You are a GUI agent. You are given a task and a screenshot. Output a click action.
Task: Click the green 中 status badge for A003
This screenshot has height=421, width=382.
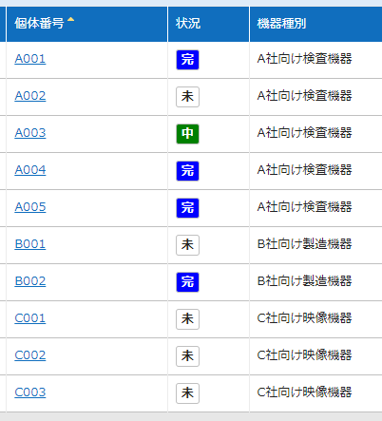pos(187,134)
